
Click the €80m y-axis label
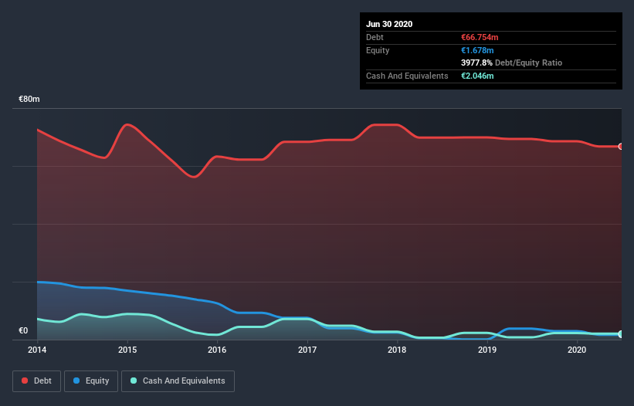point(29,99)
